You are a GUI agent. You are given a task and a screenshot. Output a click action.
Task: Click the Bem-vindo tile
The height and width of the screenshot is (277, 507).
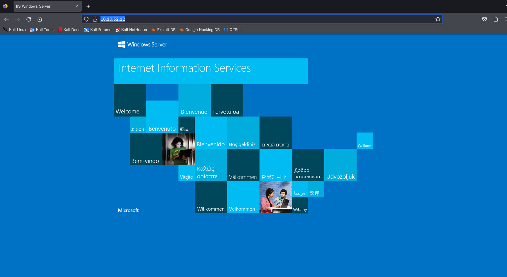(x=146, y=149)
